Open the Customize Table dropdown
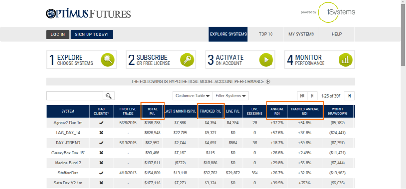The width and height of the screenshot is (406, 189). 193,96
